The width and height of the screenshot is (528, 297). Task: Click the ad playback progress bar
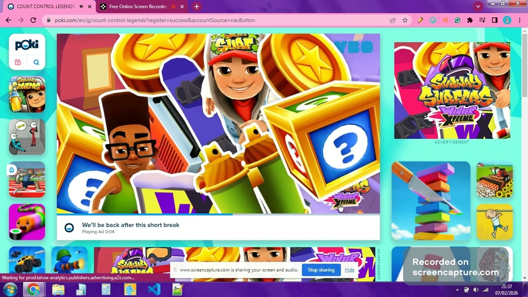click(x=218, y=214)
